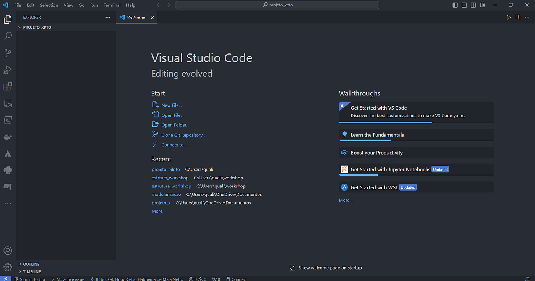Select the Welcome tab
Screen dimensions: 535x281
point(136,17)
